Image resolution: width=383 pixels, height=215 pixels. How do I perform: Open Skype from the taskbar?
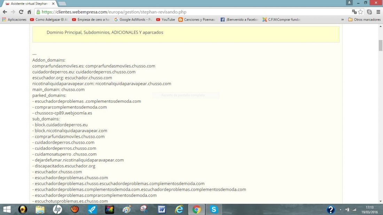pyautogui.click(x=214, y=209)
